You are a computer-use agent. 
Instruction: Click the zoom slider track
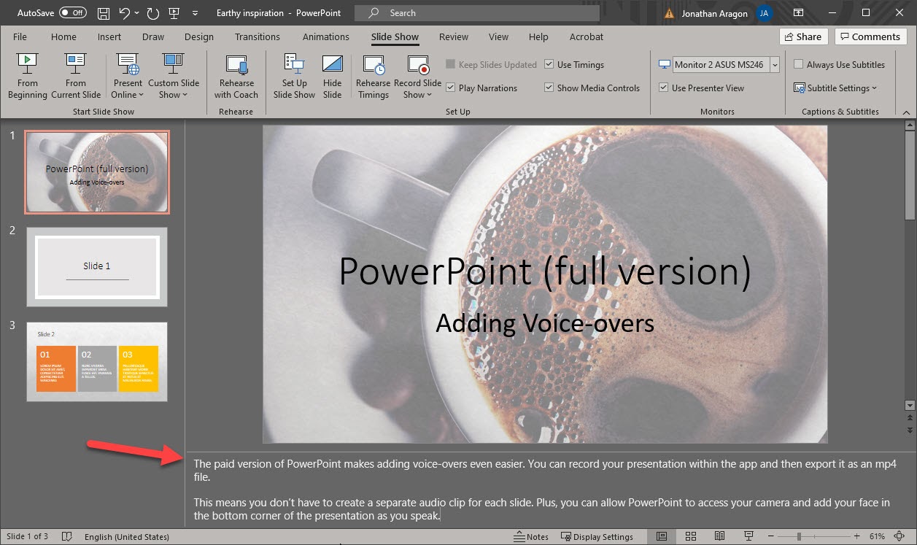tap(813, 536)
